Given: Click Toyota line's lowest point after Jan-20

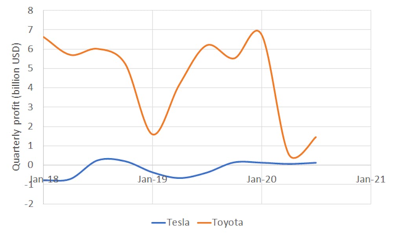Looking at the screenshot, I should pyautogui.click(x=294, y=158).
